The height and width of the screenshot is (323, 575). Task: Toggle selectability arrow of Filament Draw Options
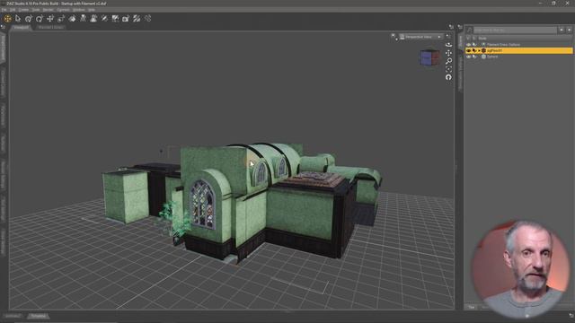[474, 44]
